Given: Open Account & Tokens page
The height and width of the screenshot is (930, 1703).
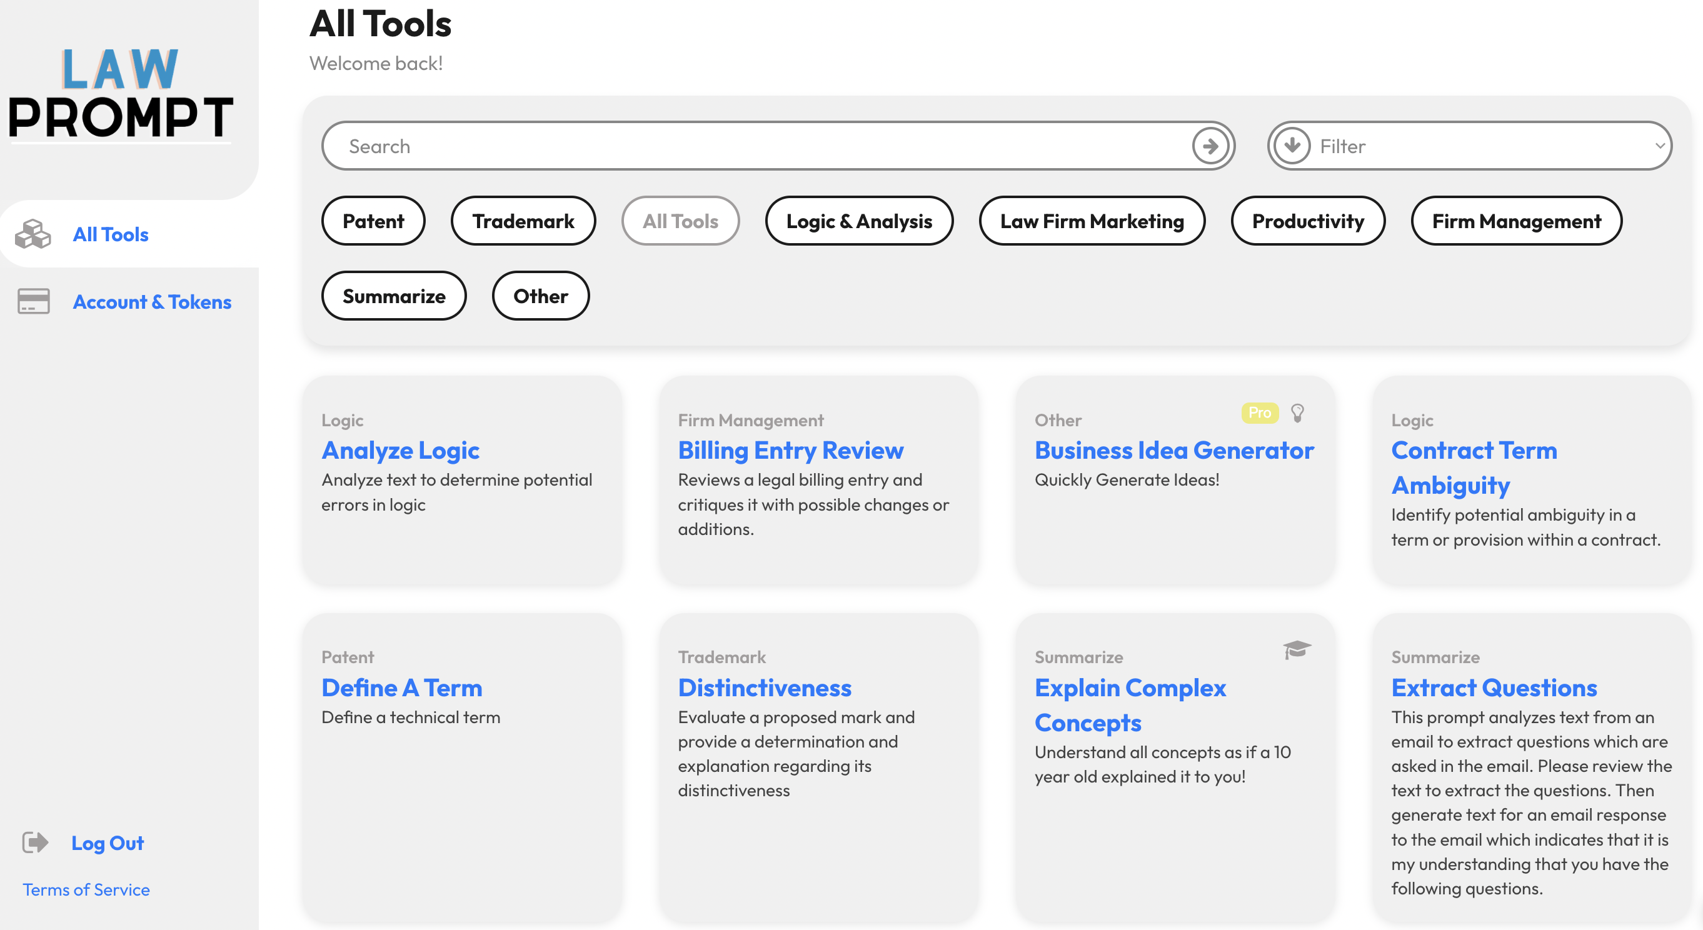Looking at the screenshot, I should (x=152, y=301).
